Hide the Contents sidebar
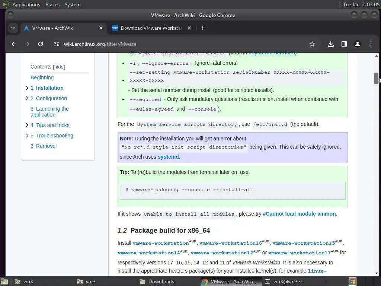Viewport: 381px width, 286px height. tap(59, 67)
